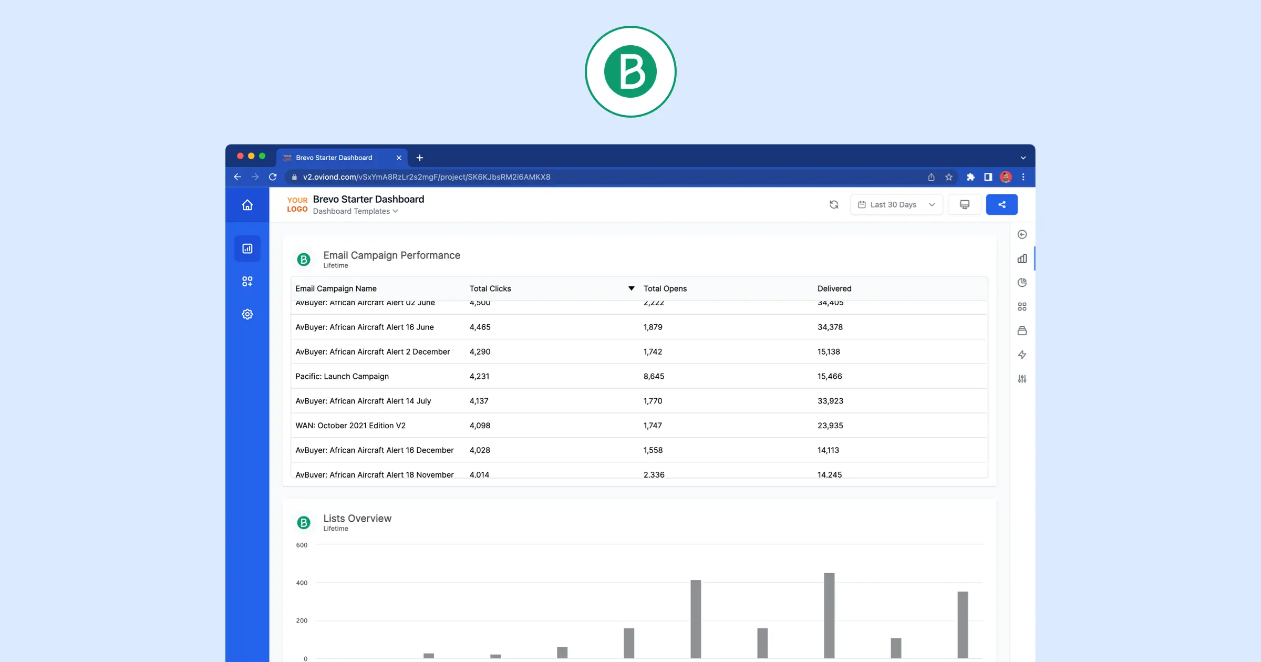Click the 4,290 total clicks value
Image resolution: width=1261 pixels, height=662 pixels.
coord(480,351)
